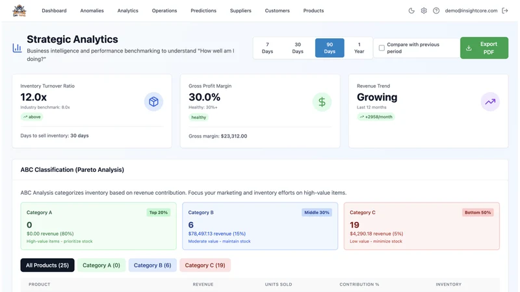
Task: Open the Dashboard menu
Action: [x=54, y=10]
